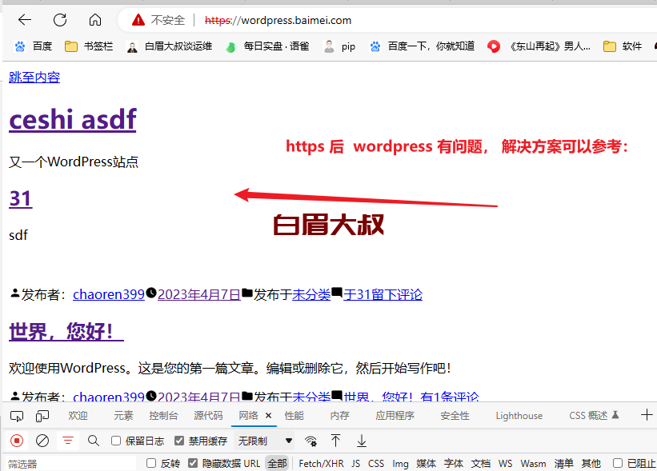Click the 欢迎使用WordPress excerpt paragraph
Screen dimensions: 657x471
[230, 368]
